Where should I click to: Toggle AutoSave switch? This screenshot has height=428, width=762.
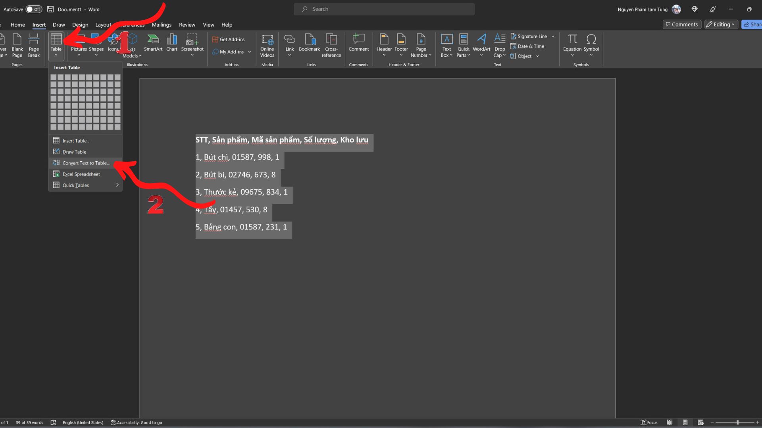[34, 9]
